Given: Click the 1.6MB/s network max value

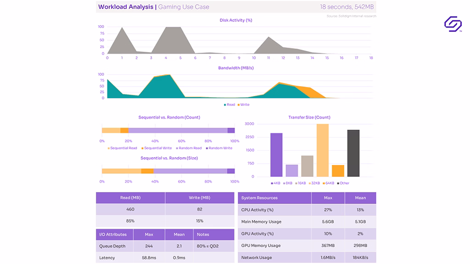Looking at the screenshot, I should [328, 258].
